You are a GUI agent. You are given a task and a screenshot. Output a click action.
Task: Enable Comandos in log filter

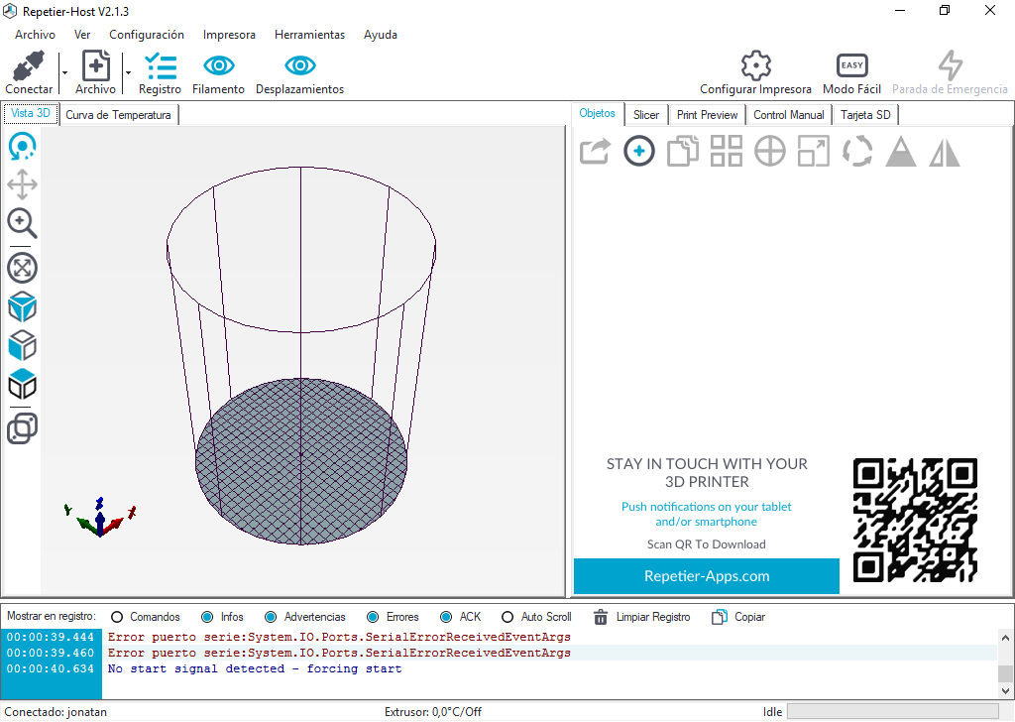click(117, 617)
